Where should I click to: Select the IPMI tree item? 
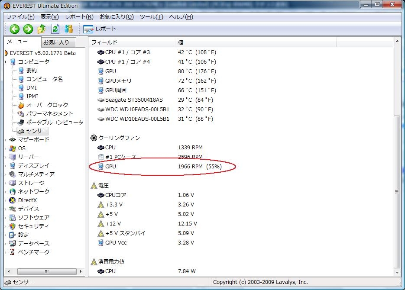32,96
